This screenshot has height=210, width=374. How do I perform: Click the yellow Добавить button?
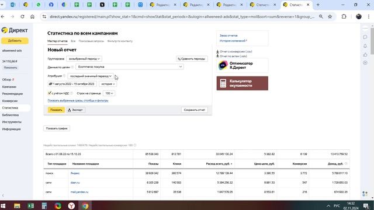[15, 41]
